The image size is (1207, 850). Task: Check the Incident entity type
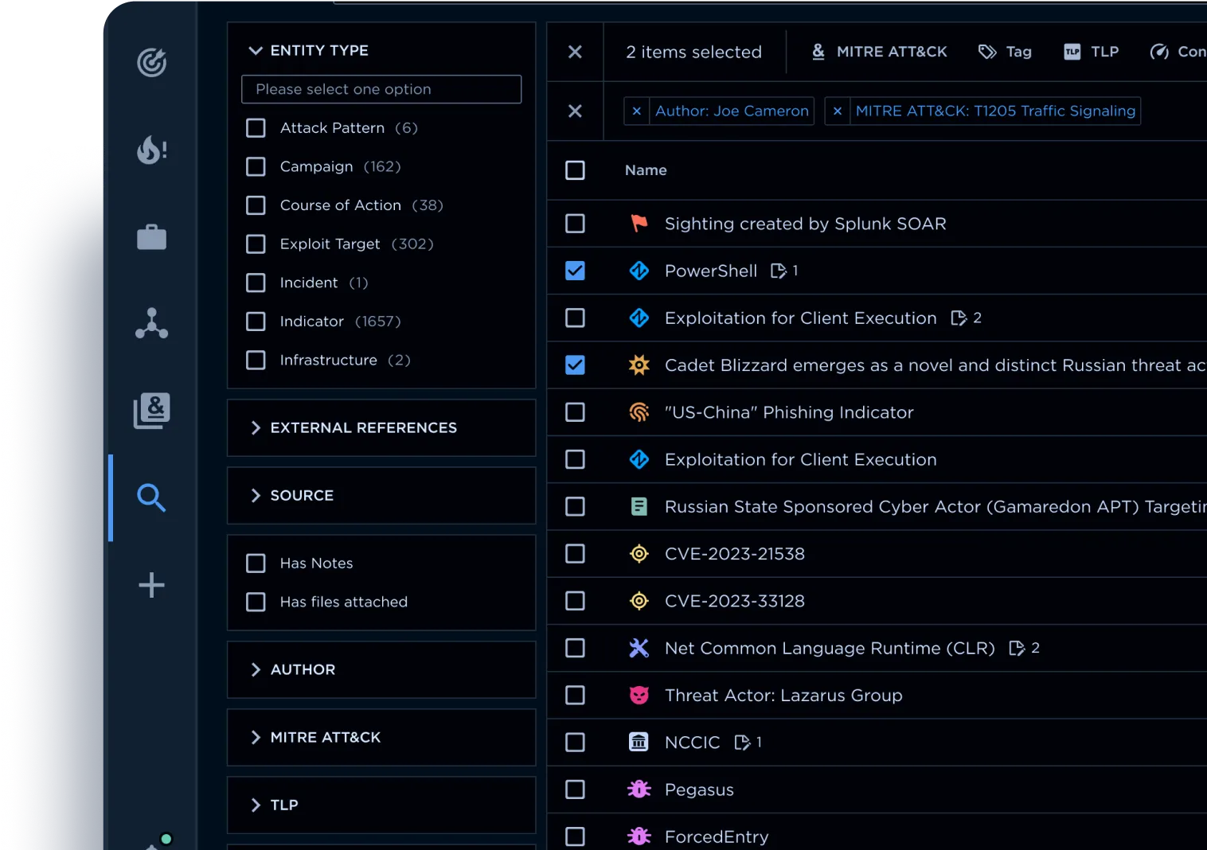[x=256, y=283]
